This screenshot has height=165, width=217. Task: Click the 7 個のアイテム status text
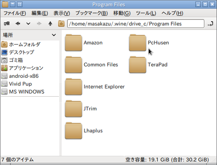click(18, 160)
